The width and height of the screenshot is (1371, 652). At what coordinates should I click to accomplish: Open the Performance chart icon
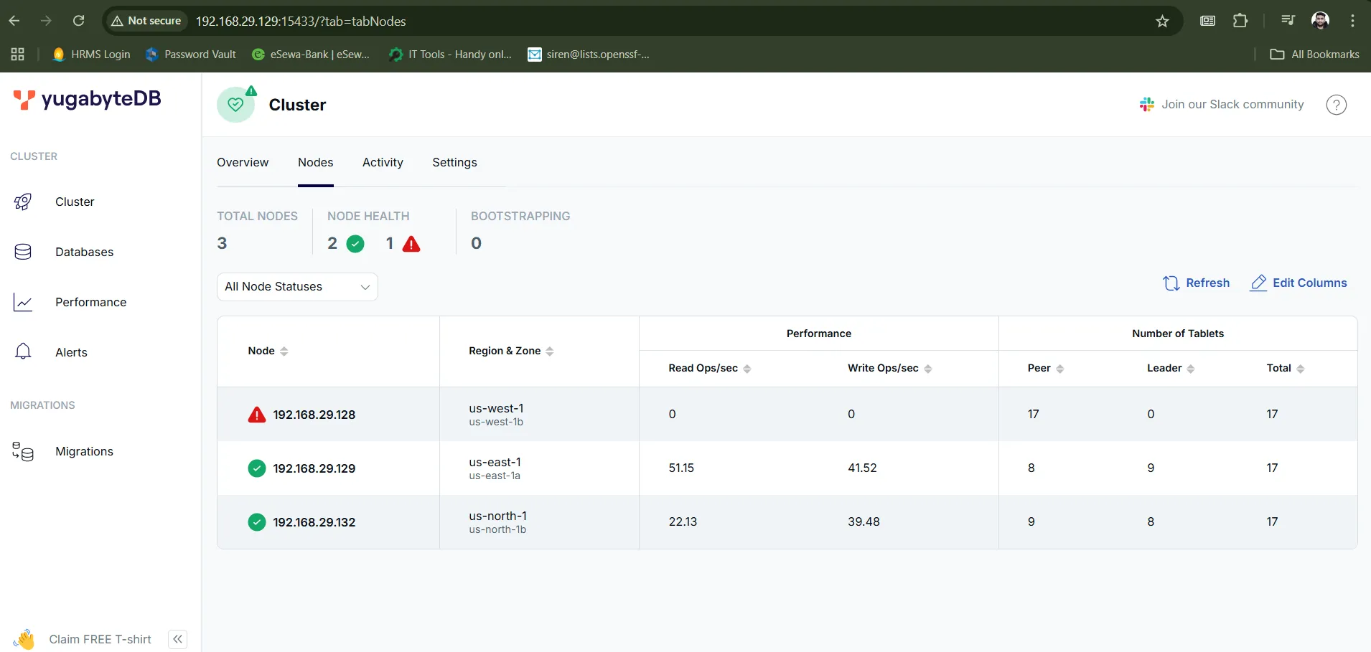[23, 302]
